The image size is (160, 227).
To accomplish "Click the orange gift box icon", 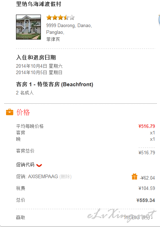I will 134,177.
